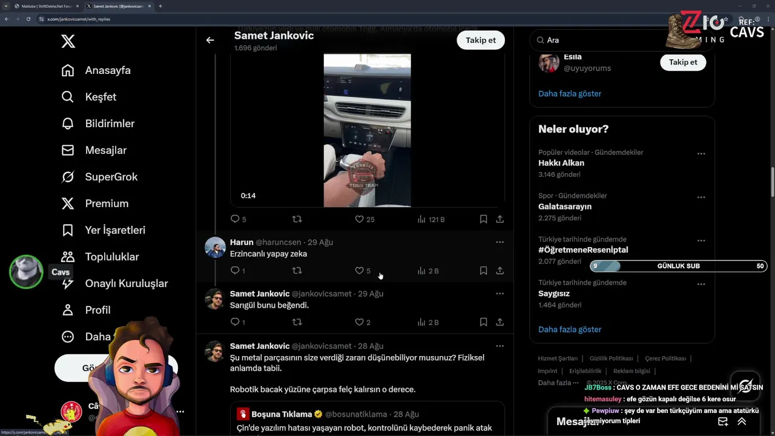Click browser address bar URL
Image resolution: width=775 pixels, height=436 pixels.
(79, 19)
